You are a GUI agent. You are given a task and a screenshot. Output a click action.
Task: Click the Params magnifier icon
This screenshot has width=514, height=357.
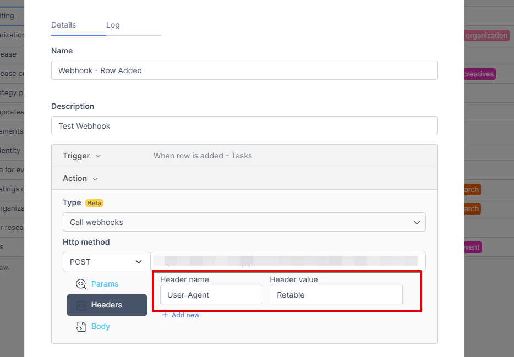81,284
